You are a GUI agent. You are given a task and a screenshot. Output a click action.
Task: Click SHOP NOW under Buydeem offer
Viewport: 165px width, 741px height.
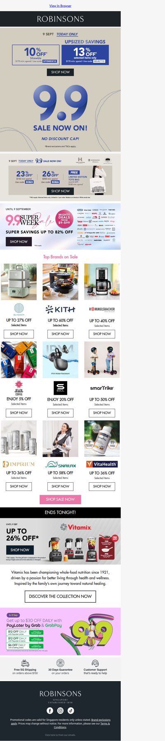(x=19, y=334)
